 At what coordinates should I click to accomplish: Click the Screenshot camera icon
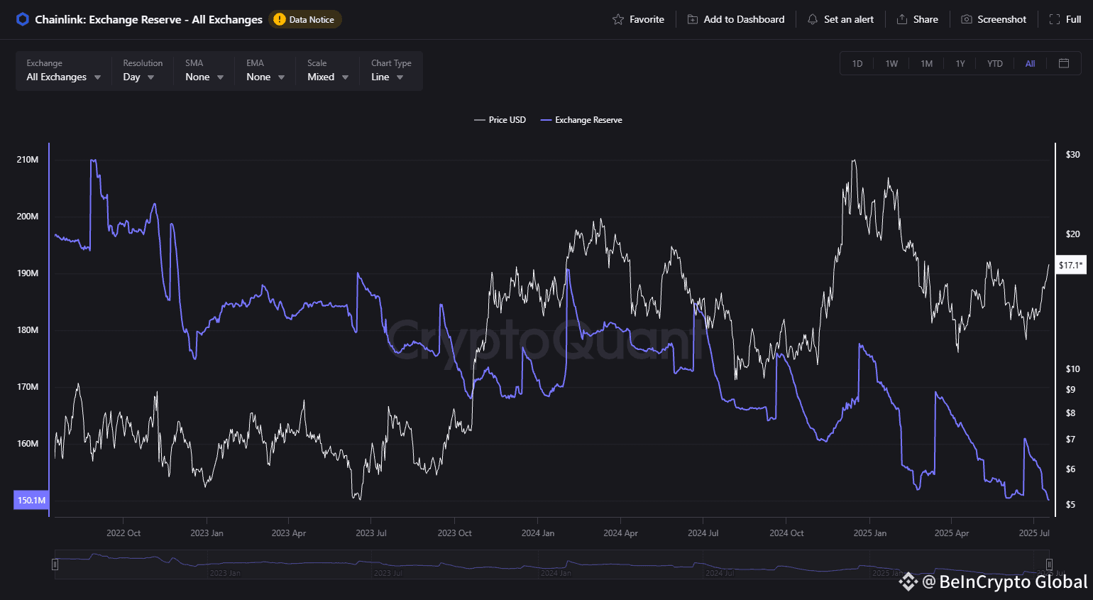coord(966,19)
